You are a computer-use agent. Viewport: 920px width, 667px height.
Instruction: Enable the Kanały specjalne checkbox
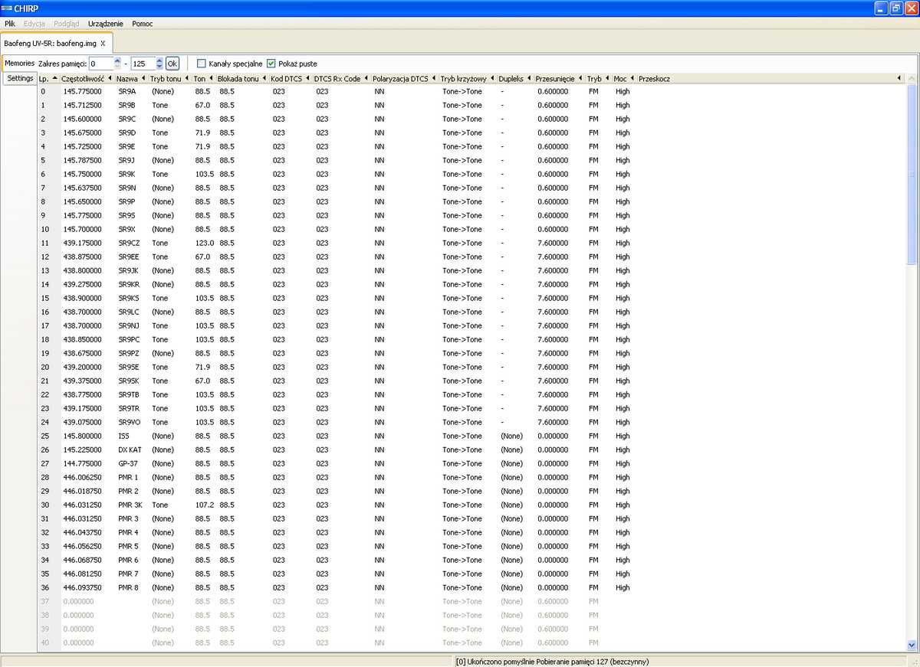coord(202,64)
